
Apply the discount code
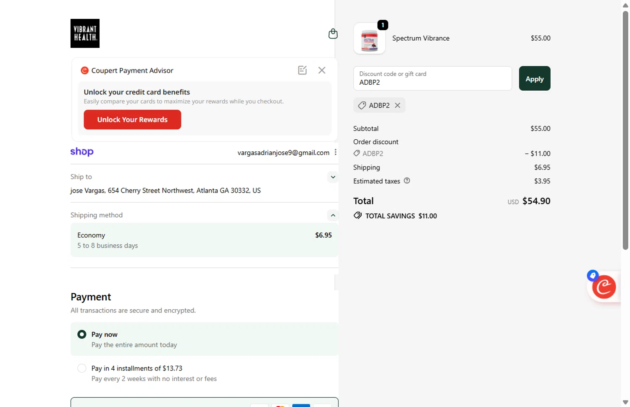(x=535, y=78)
